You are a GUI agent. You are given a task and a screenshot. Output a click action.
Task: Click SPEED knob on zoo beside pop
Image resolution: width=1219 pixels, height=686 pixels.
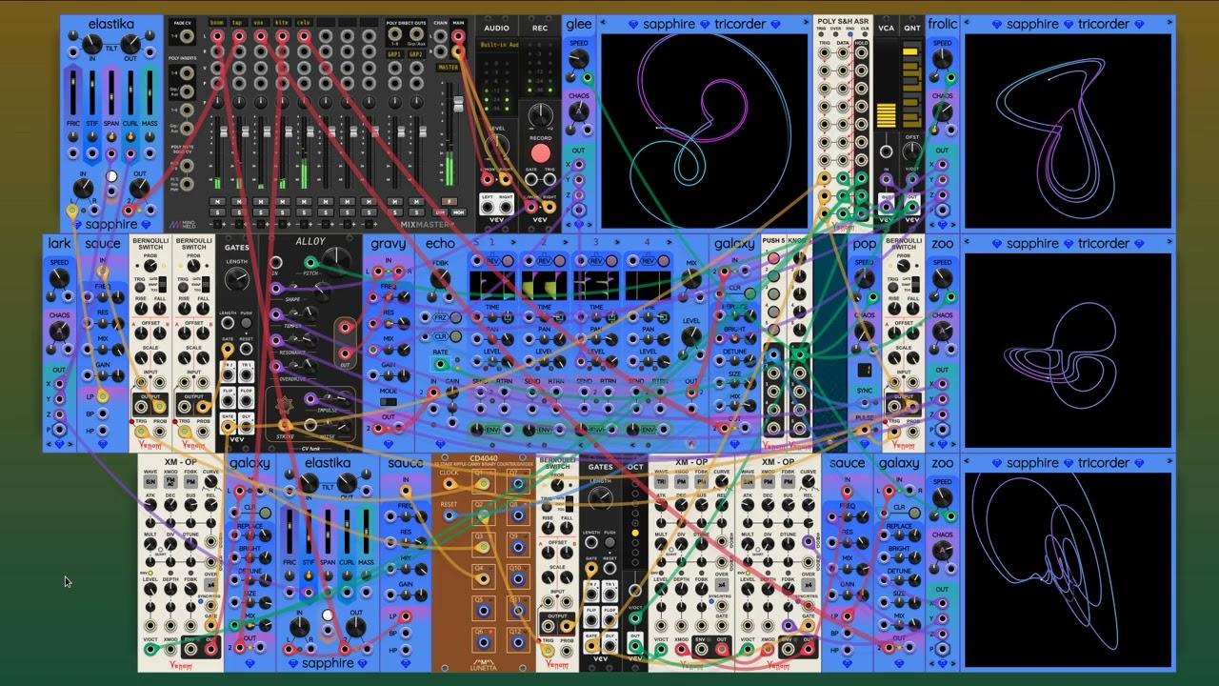pyautogui.click(x=942, y=278)
